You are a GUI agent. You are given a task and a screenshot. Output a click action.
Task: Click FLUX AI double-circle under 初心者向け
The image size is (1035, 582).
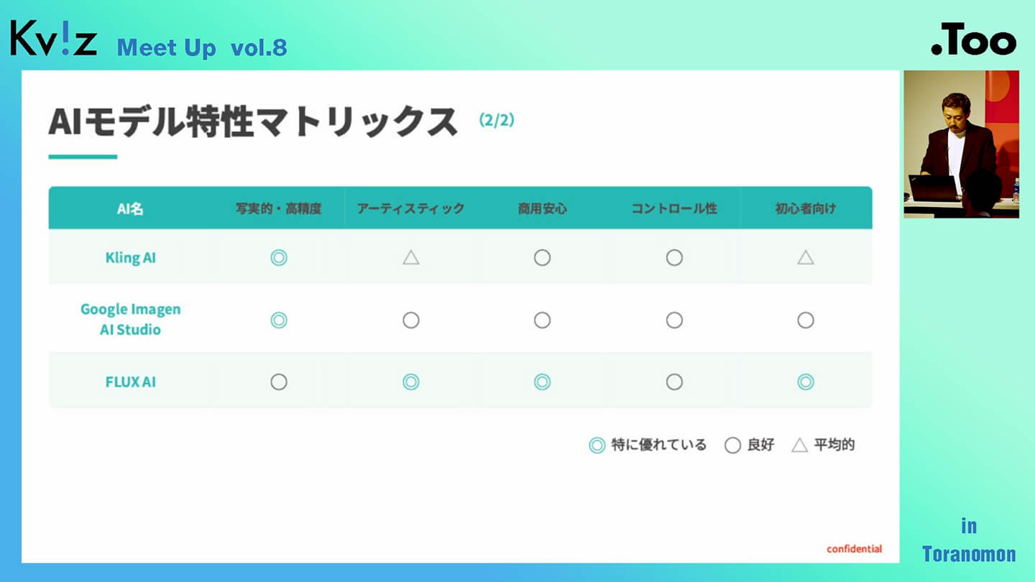pos(806,382)
